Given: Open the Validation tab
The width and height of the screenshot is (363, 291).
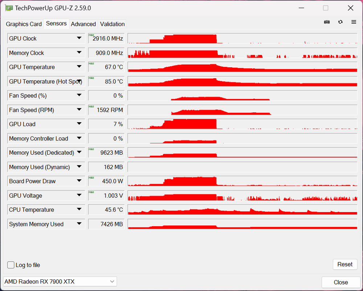Looking at the screenshot, I should click(x=112, y=24).
